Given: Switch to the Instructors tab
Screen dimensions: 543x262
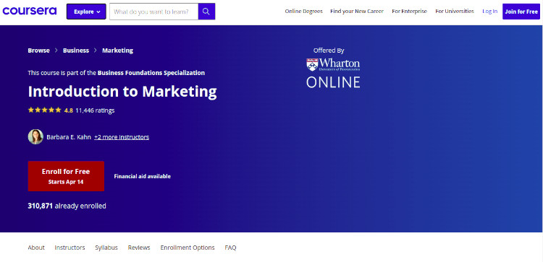Looking at the screenshot, I should point(70,248).
